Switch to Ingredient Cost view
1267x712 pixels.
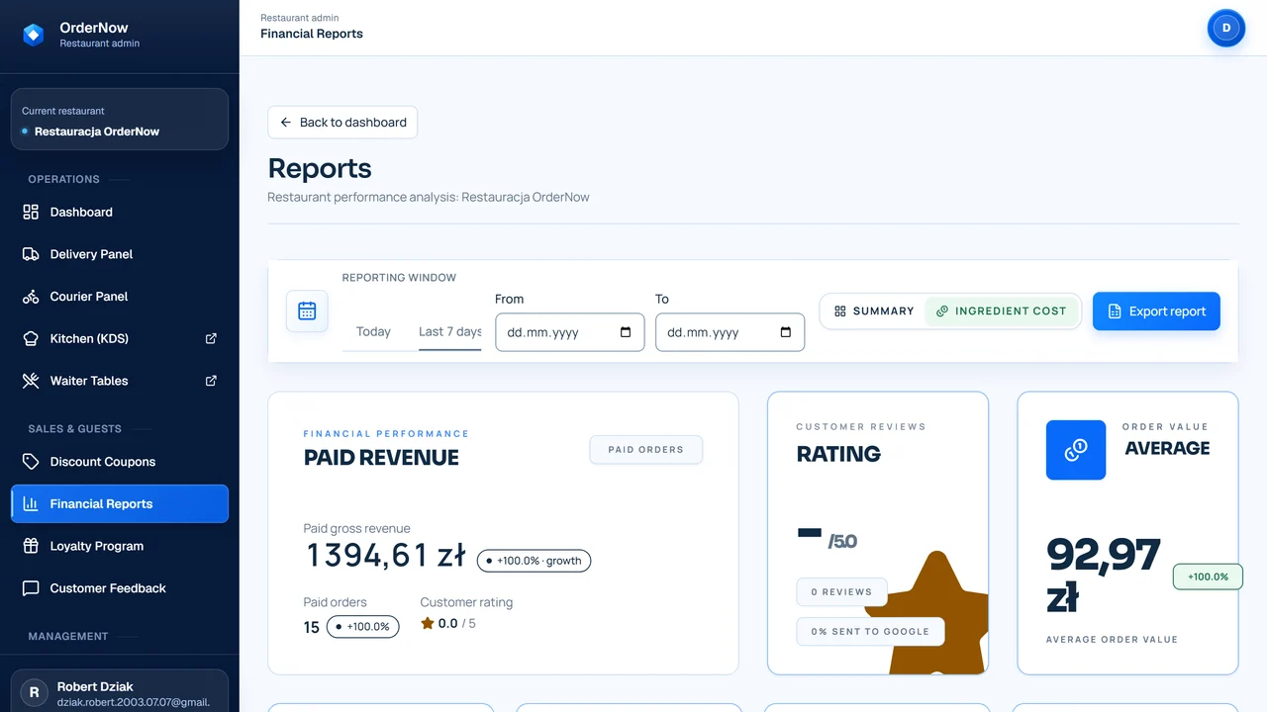point(1002,311)
